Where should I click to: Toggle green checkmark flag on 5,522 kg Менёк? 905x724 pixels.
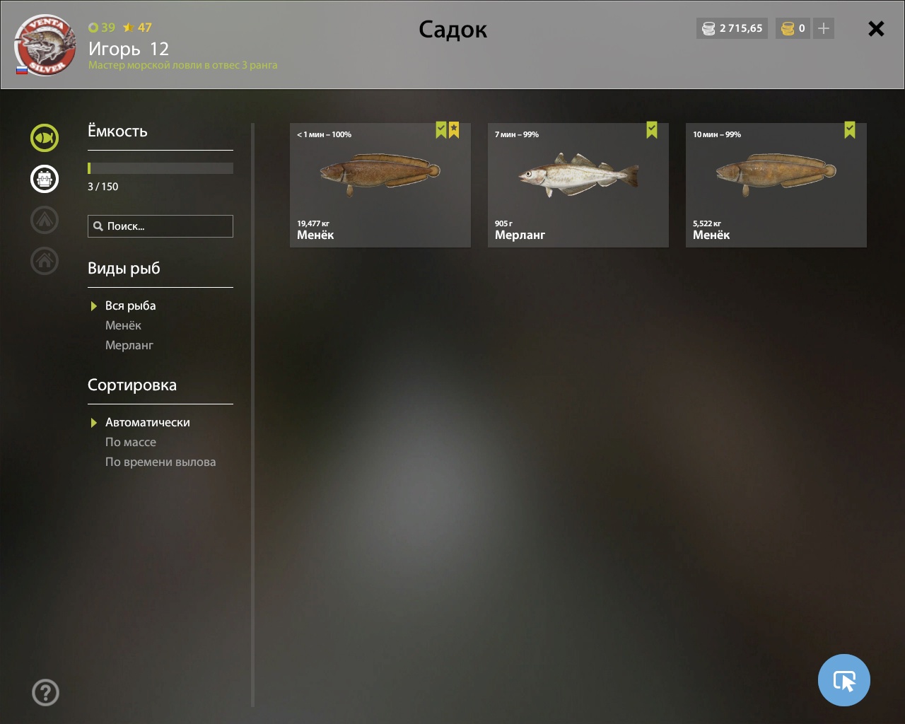tap(850, 130)
